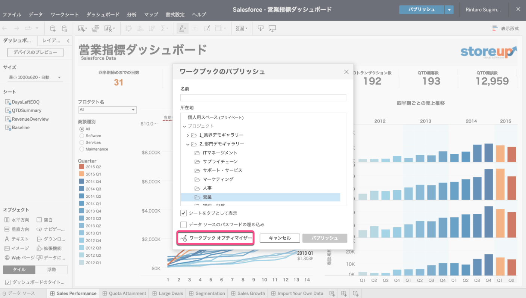The image size is (526, 298).
Task: Click the undo arrow icon
Action: 5,28
